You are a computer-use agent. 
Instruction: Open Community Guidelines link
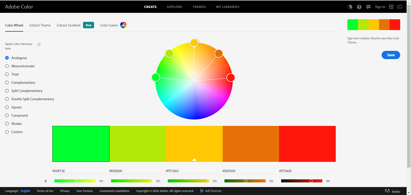[114, 191]
